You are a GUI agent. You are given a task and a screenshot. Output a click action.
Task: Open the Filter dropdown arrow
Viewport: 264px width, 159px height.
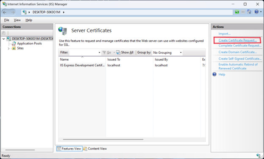pyautogui.click(x=99, y=52)
